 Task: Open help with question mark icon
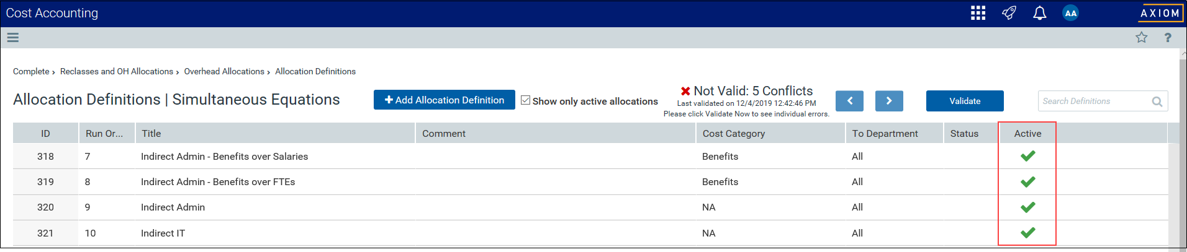[1168, 37]
